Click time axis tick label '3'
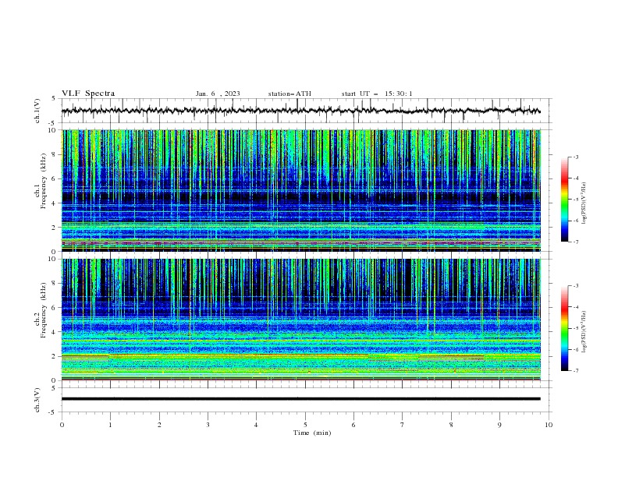The width and height of the screenshot is (618, 477). tap(208, 425)
